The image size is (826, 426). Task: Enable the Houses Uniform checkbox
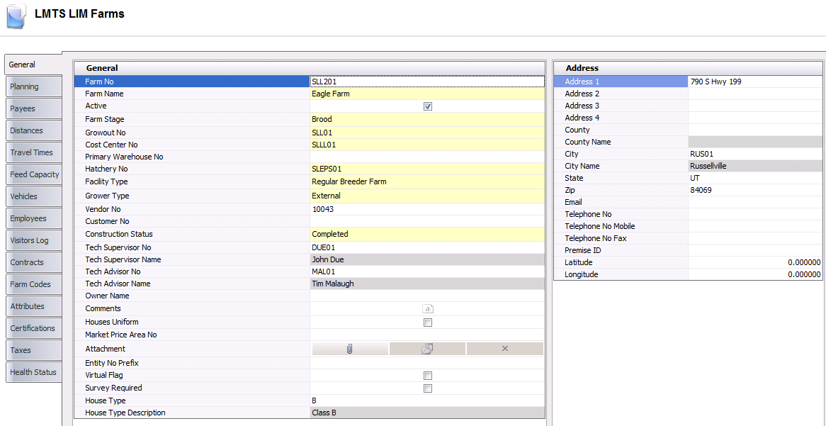tap(428, 323)
